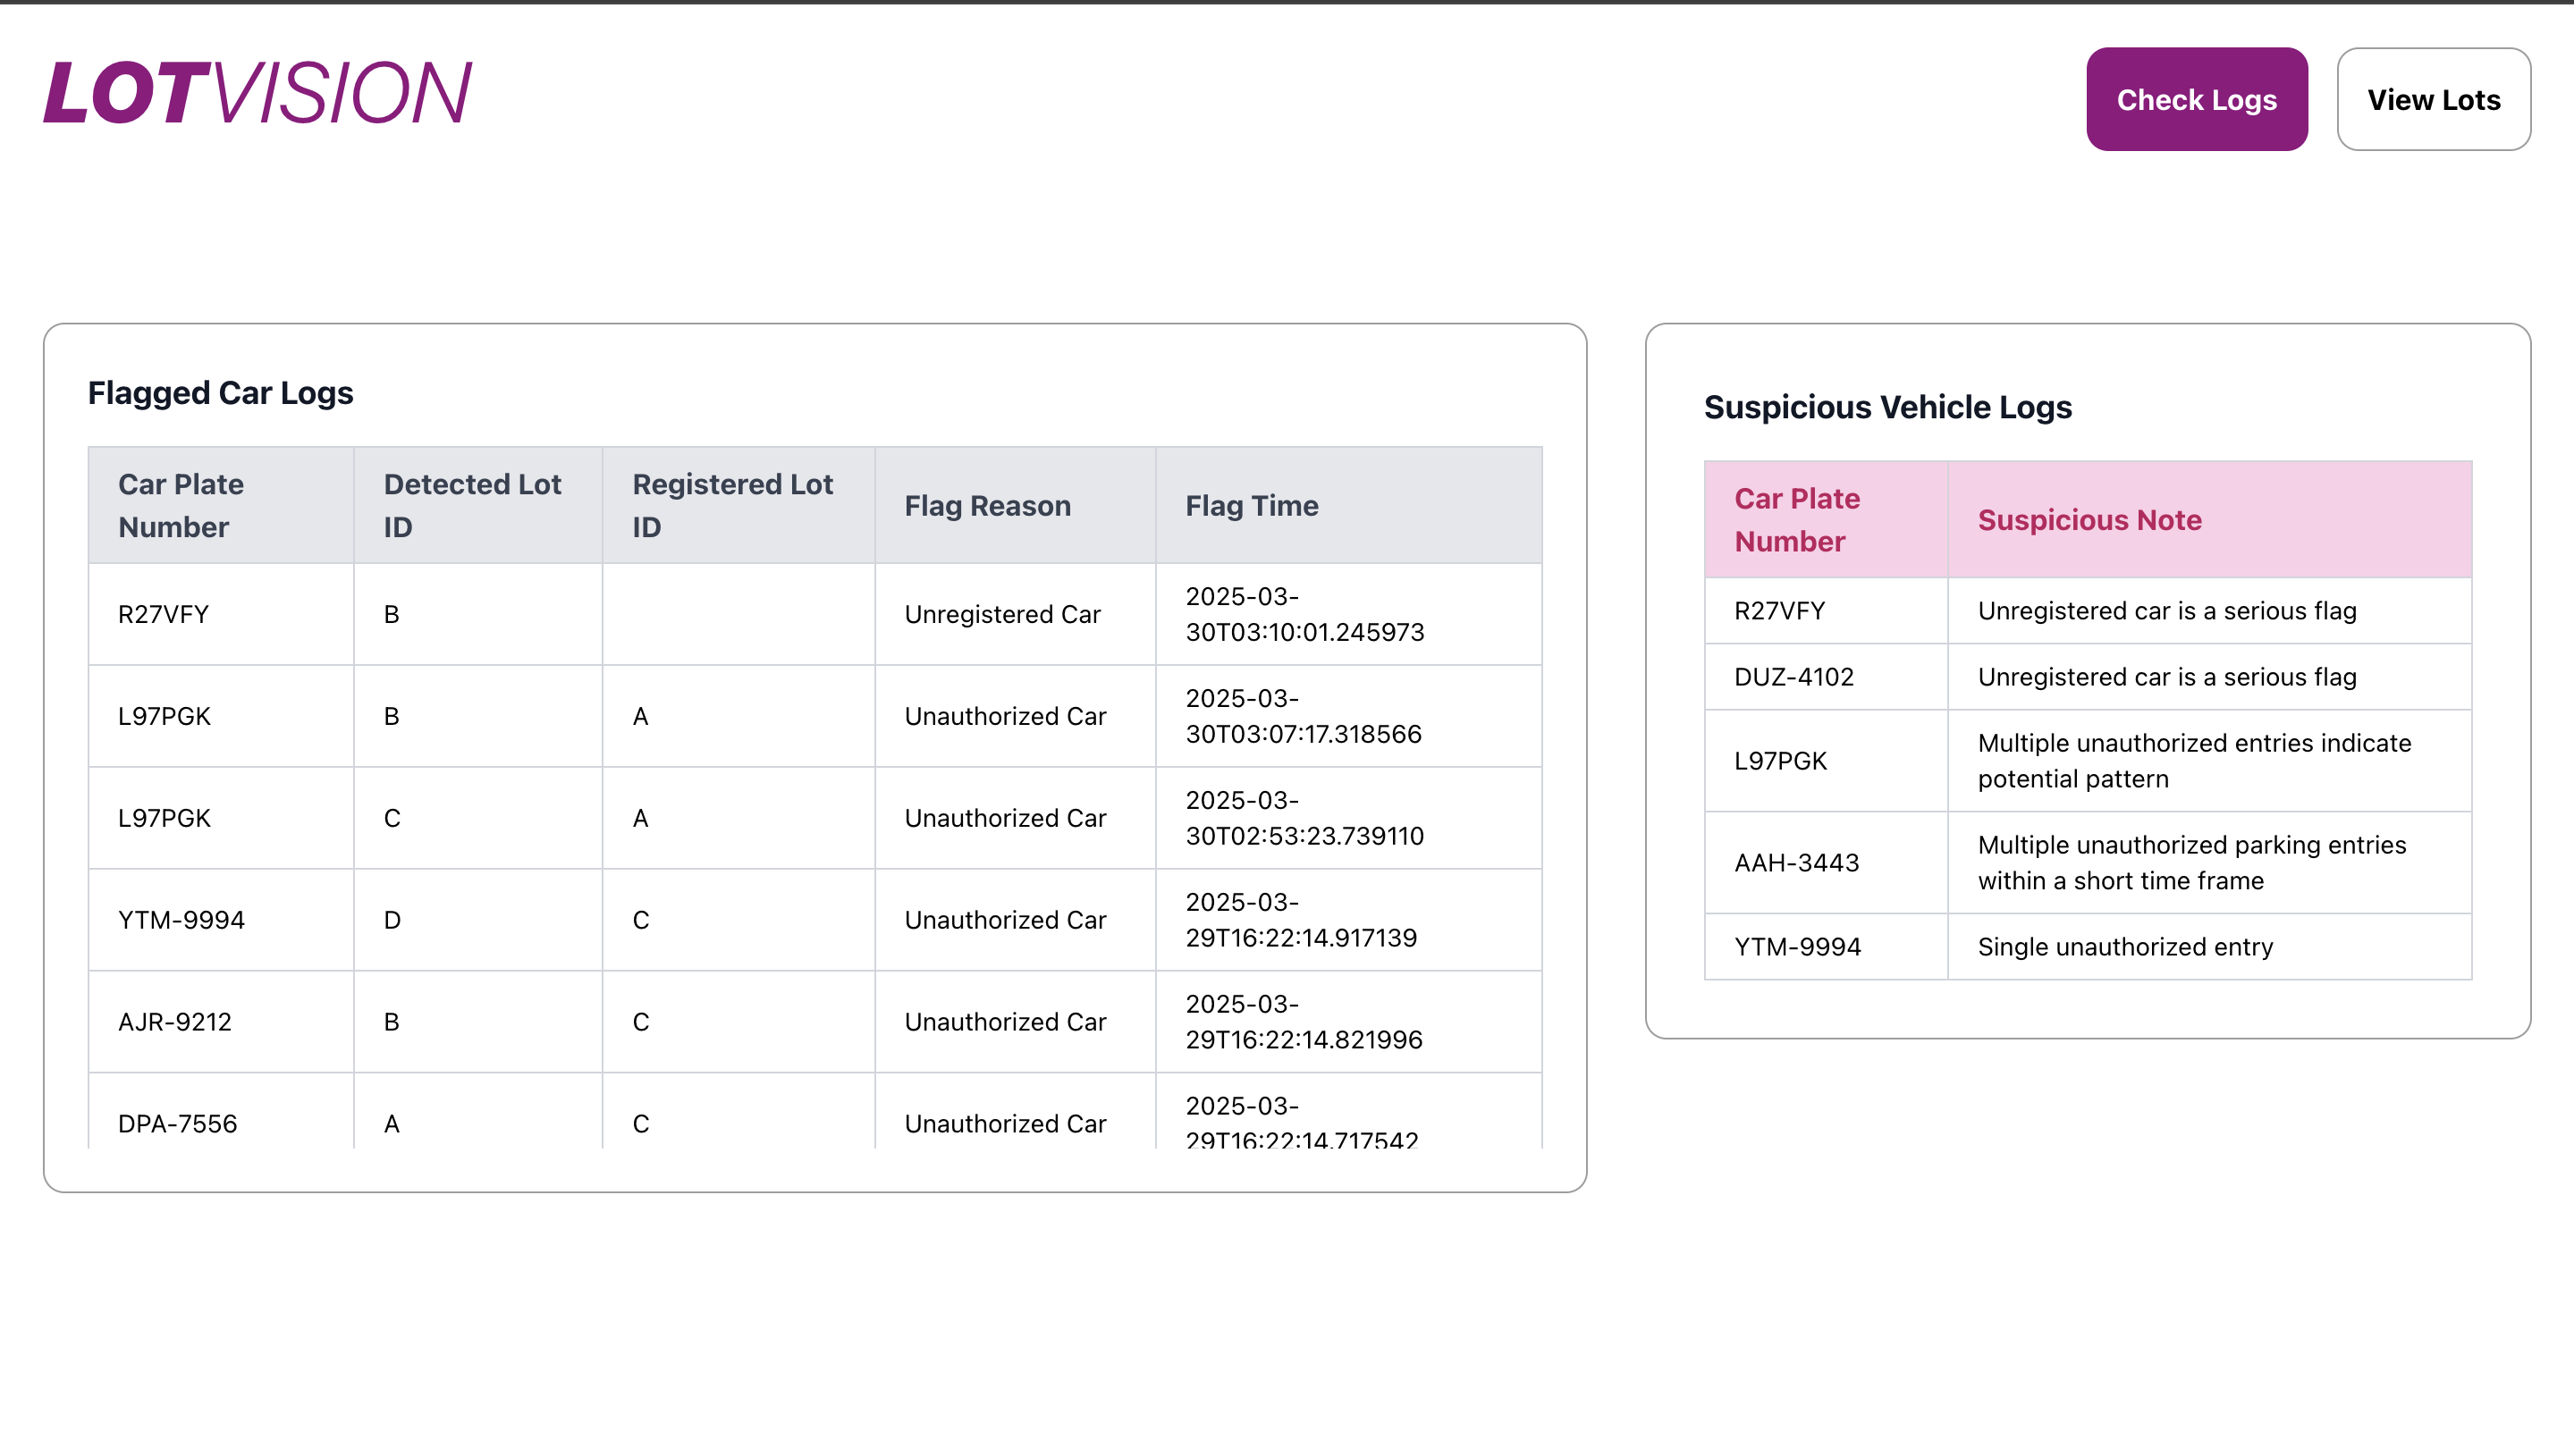Click the Single unauthorized entry note
Screen dimensions: 2574x1456
pos(2125,947)
